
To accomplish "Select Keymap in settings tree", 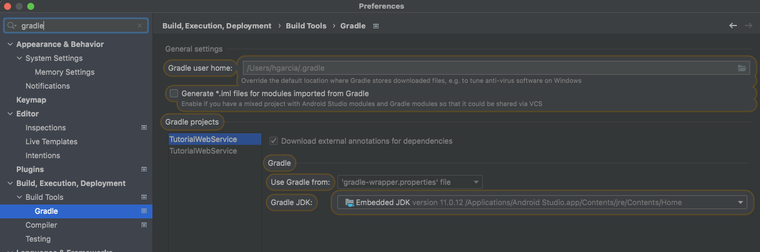I will (31, 100).
